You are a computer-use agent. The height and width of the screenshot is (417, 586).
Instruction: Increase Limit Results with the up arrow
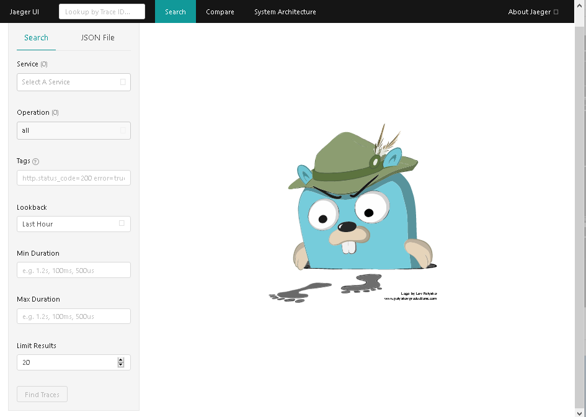coord(120,359)
